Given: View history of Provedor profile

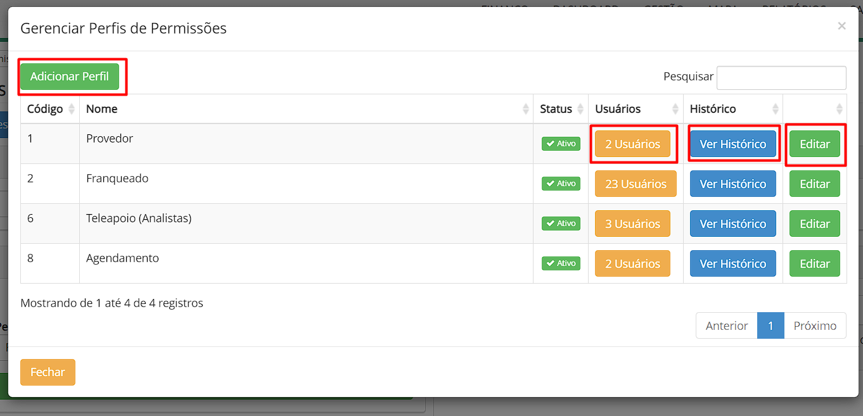Looking at the screenshot, I should 732,144.
